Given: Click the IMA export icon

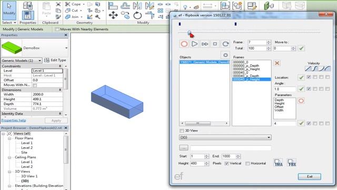Looking at the screenshot, I should (279, 163).
